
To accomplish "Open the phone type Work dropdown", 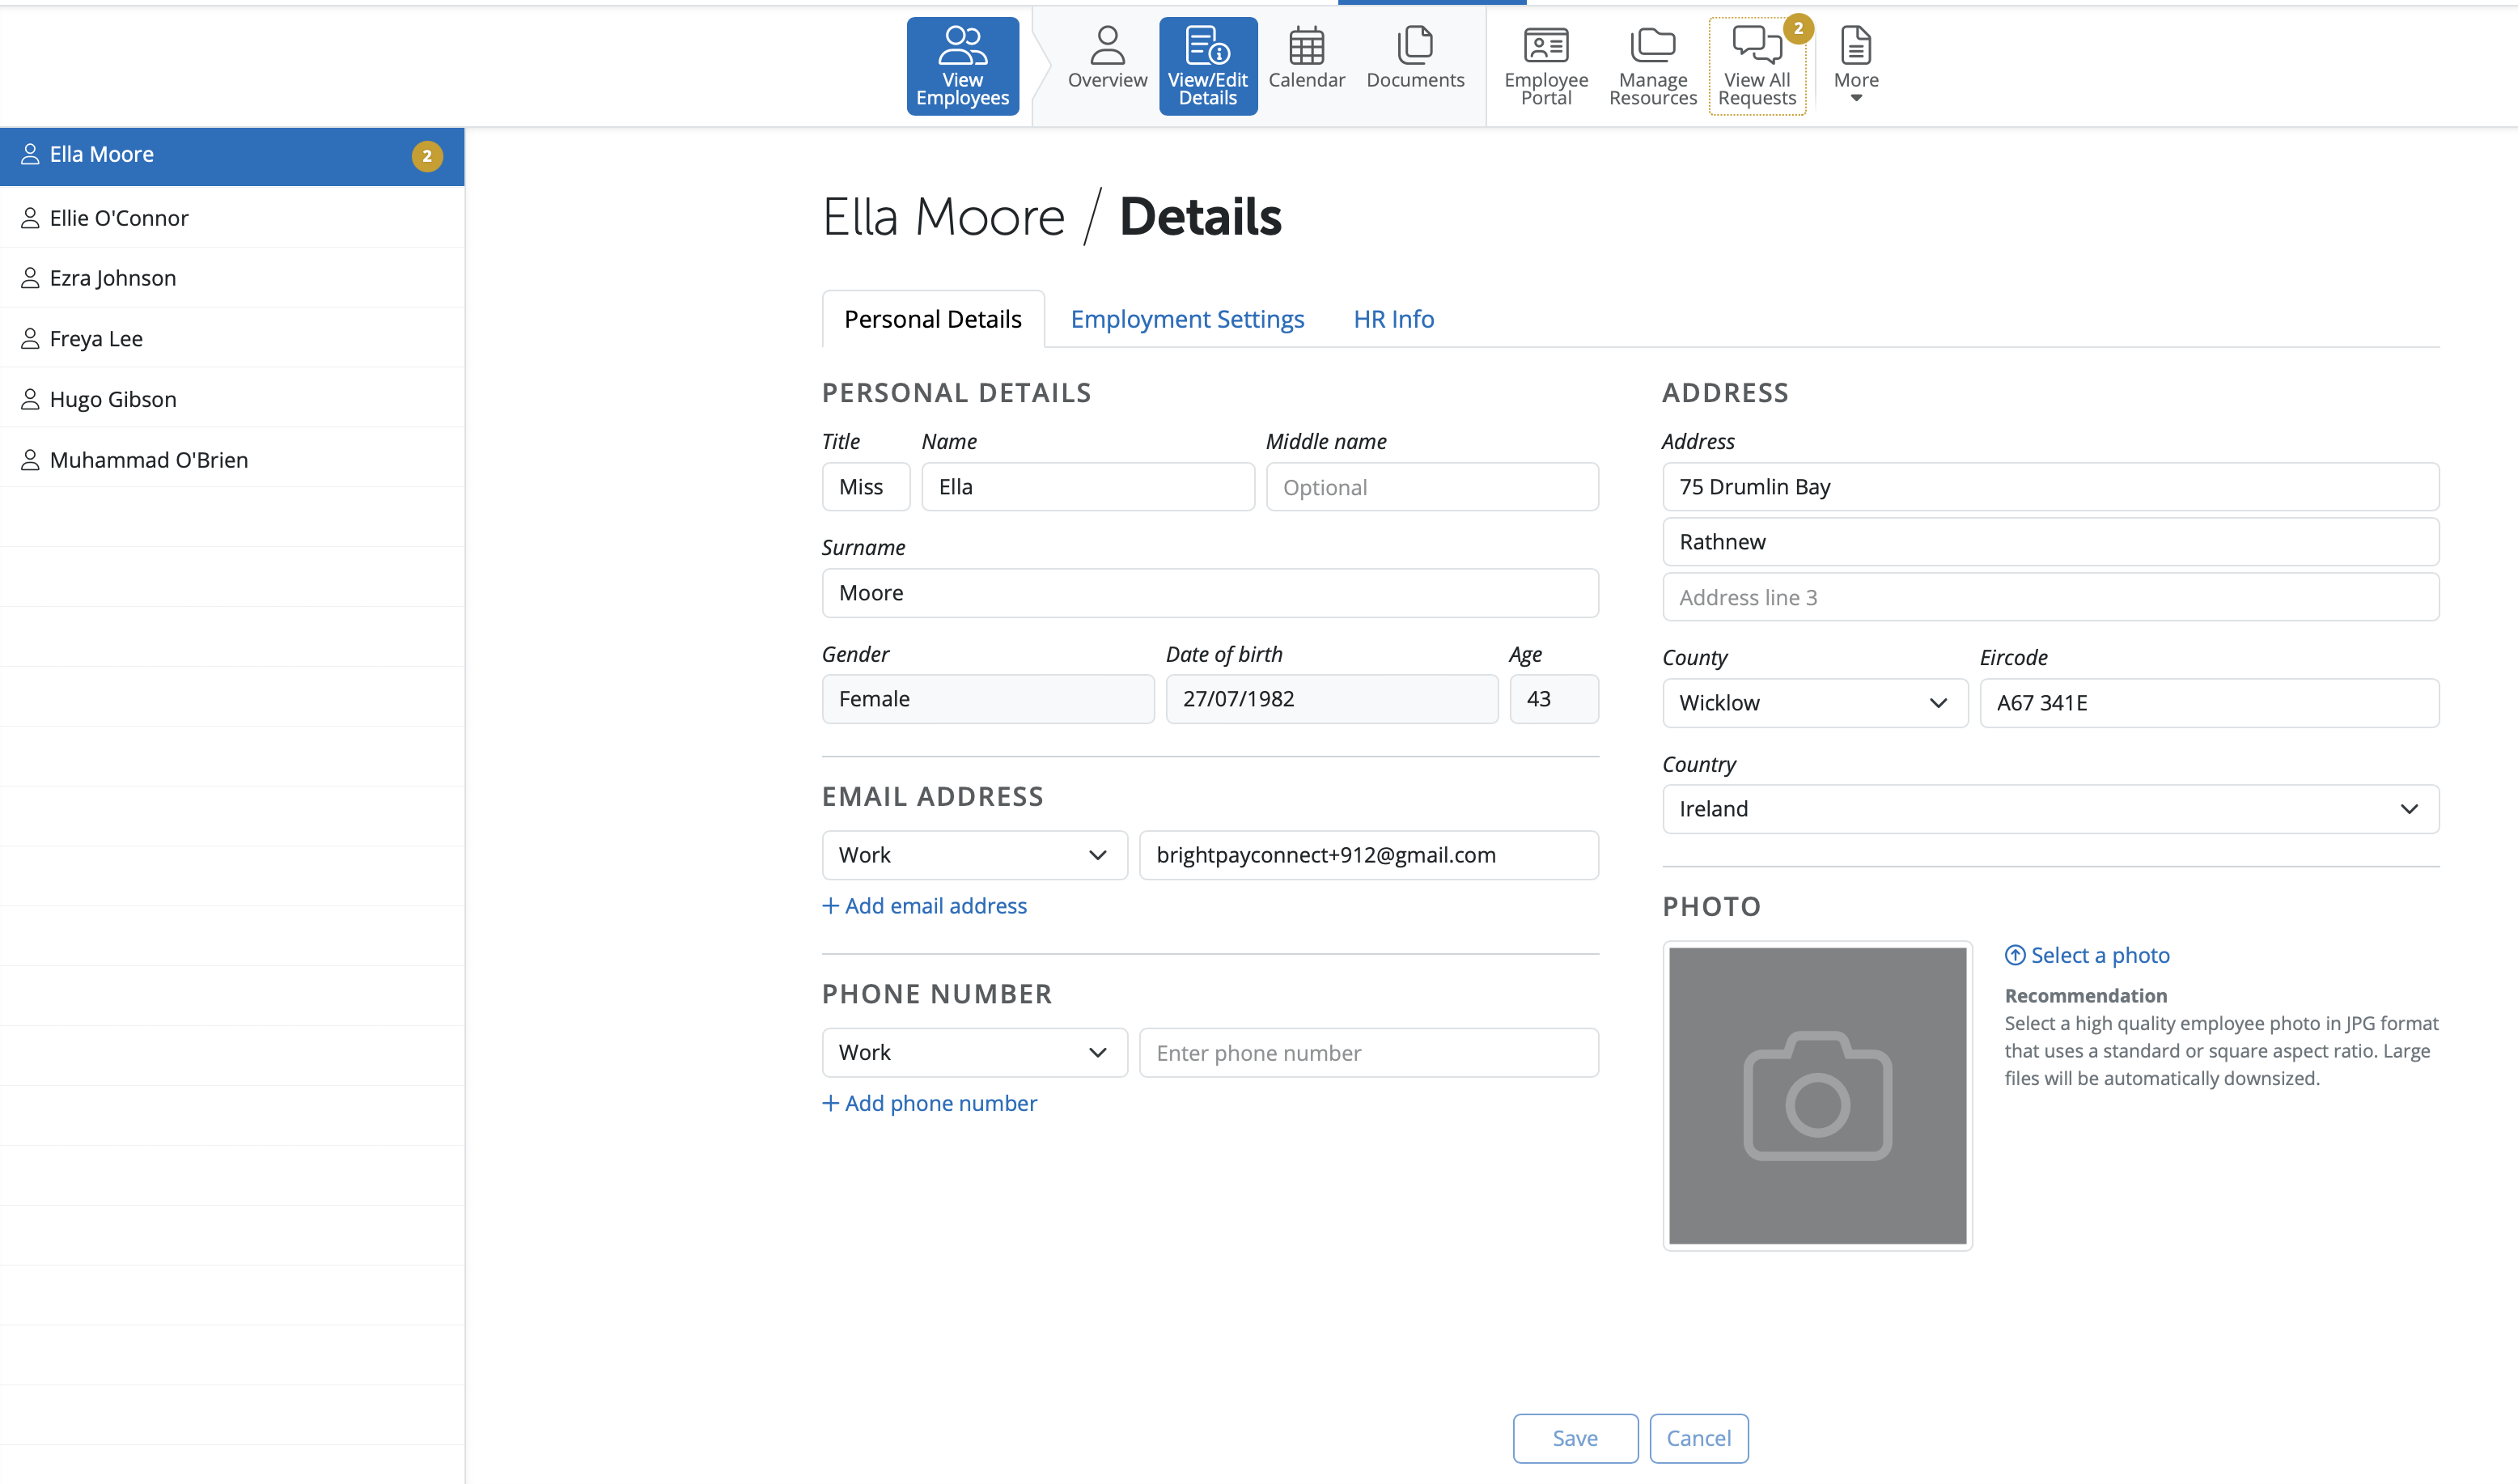I will 973,1052.
